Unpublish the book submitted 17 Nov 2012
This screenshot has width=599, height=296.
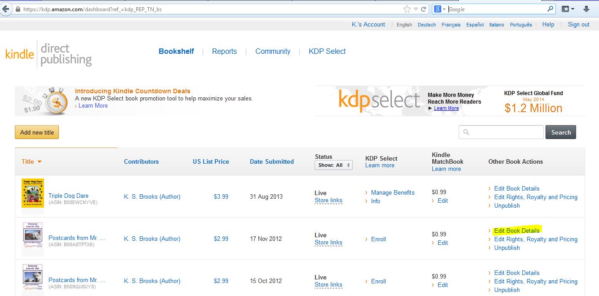(507, 248)
